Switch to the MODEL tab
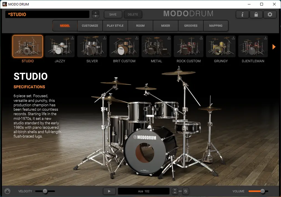This screenshot has height=197, width=281. pyautogui.click(x=65, y=25)
